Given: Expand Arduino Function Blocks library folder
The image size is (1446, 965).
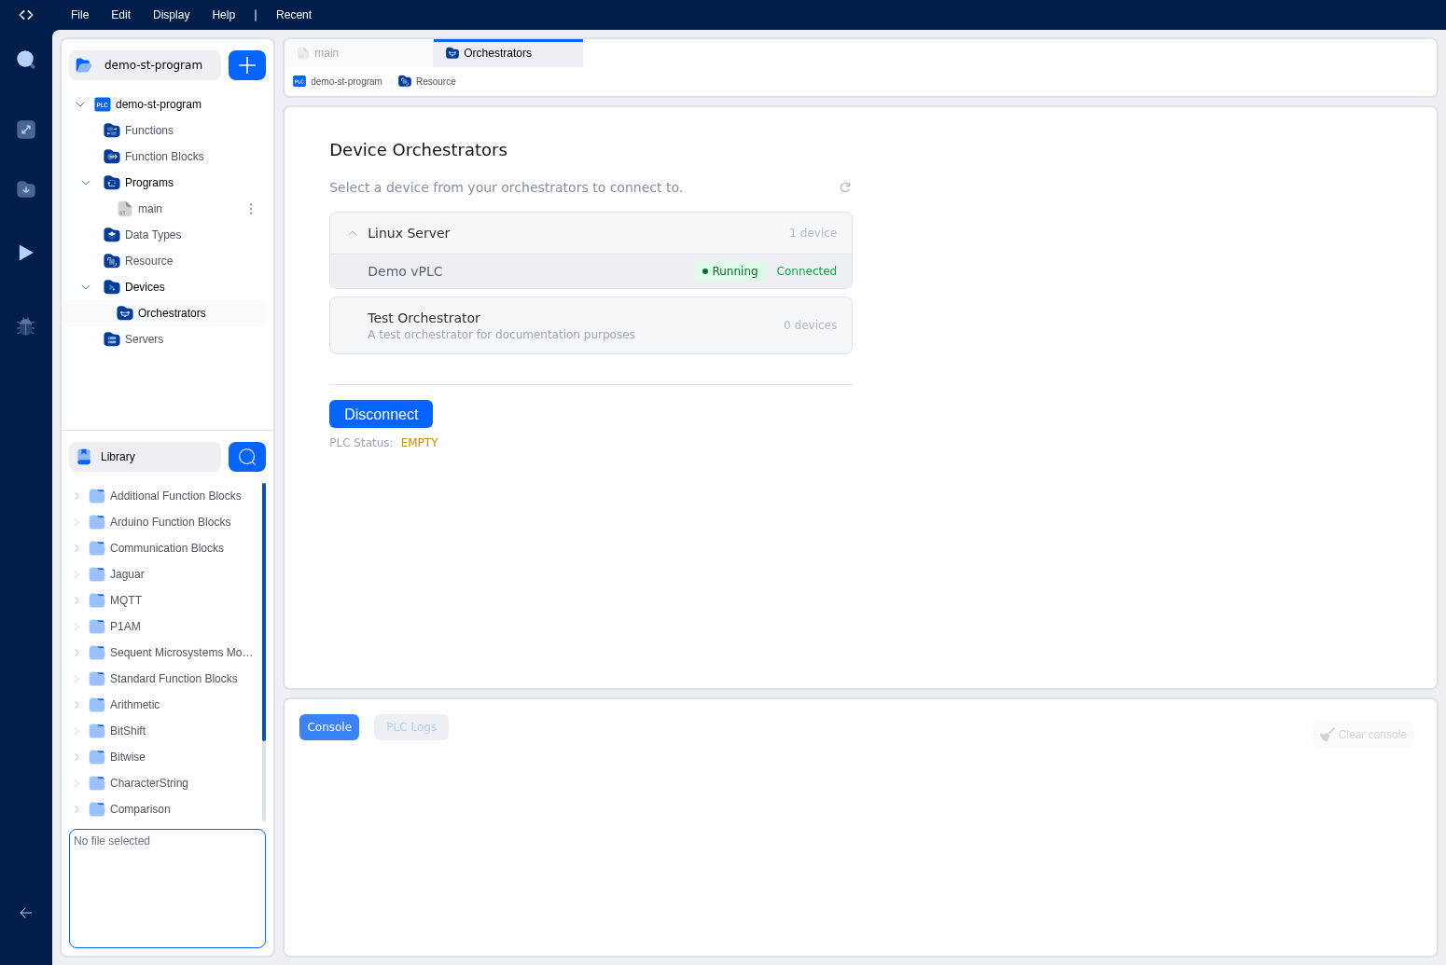Looking at the screenshot, I should pos(76,522).
